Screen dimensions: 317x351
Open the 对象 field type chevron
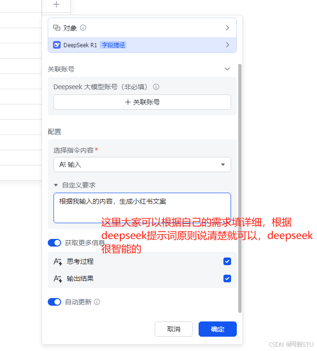tap(228, 28)
